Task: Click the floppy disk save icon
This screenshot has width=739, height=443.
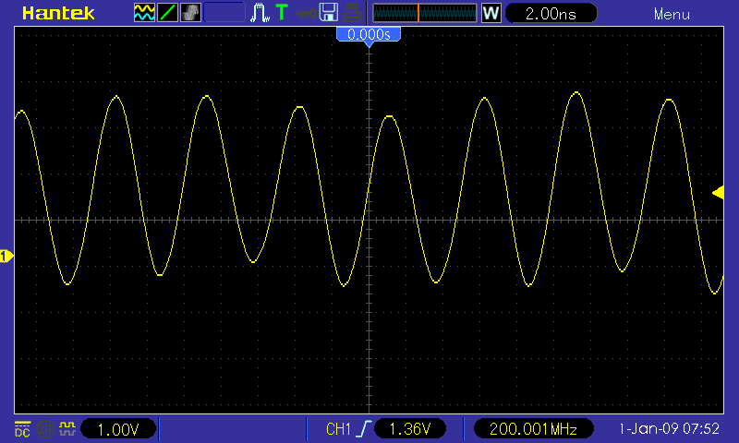Action: coord(329,12)
